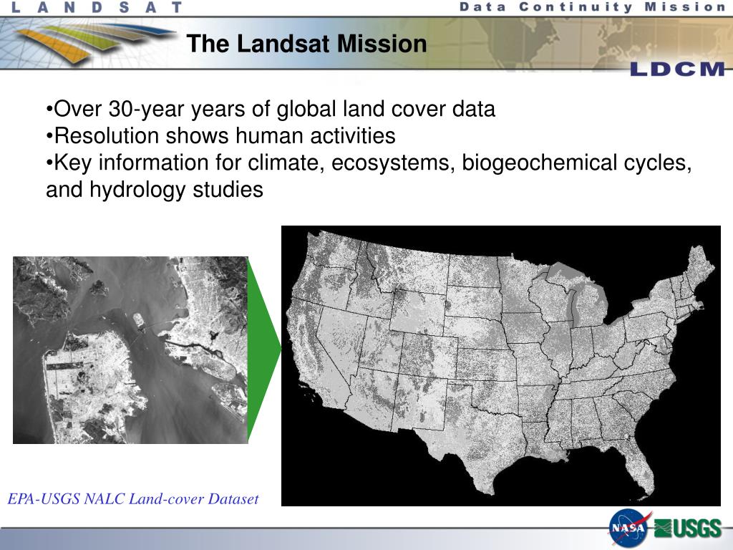The width and height of the screenshot is (733, 550).
Task: Click the "Over 30-year years of global land cover data" bullet
Action: coord(270,109)
